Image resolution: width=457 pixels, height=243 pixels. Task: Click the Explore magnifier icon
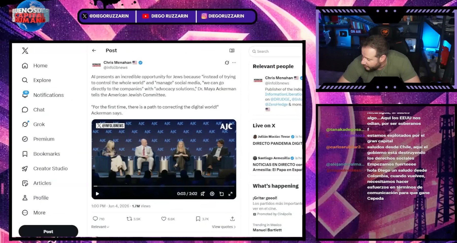point(25,80)
